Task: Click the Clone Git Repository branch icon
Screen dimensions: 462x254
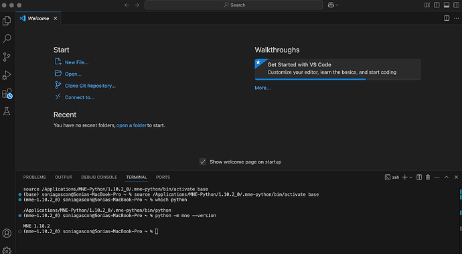Action: [58, 85]
